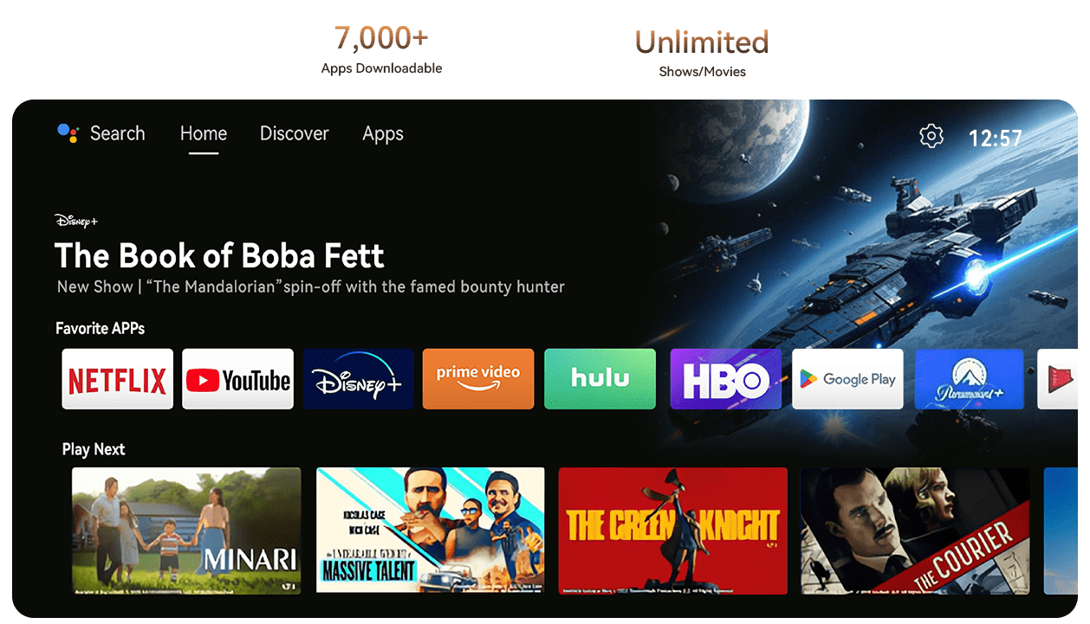This screenshot has width=1090, height=624.
Task: Play The Green Knight thumbnail
Action: tap(673, 531)
